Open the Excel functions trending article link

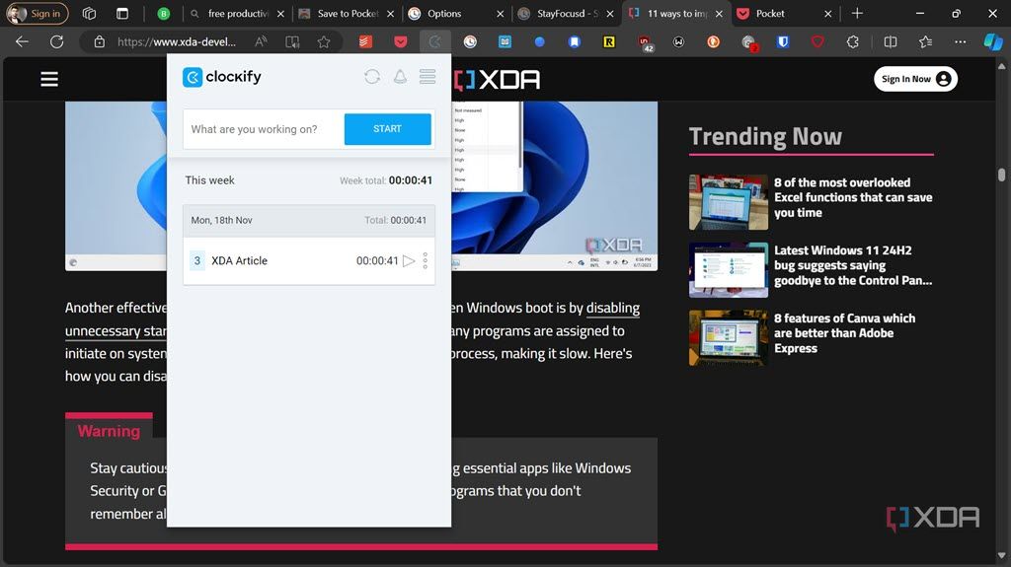[853, 197]
